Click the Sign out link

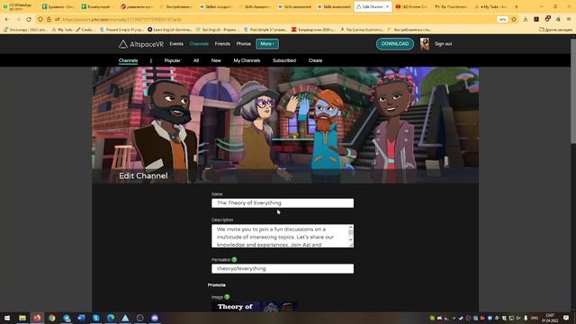444,44
